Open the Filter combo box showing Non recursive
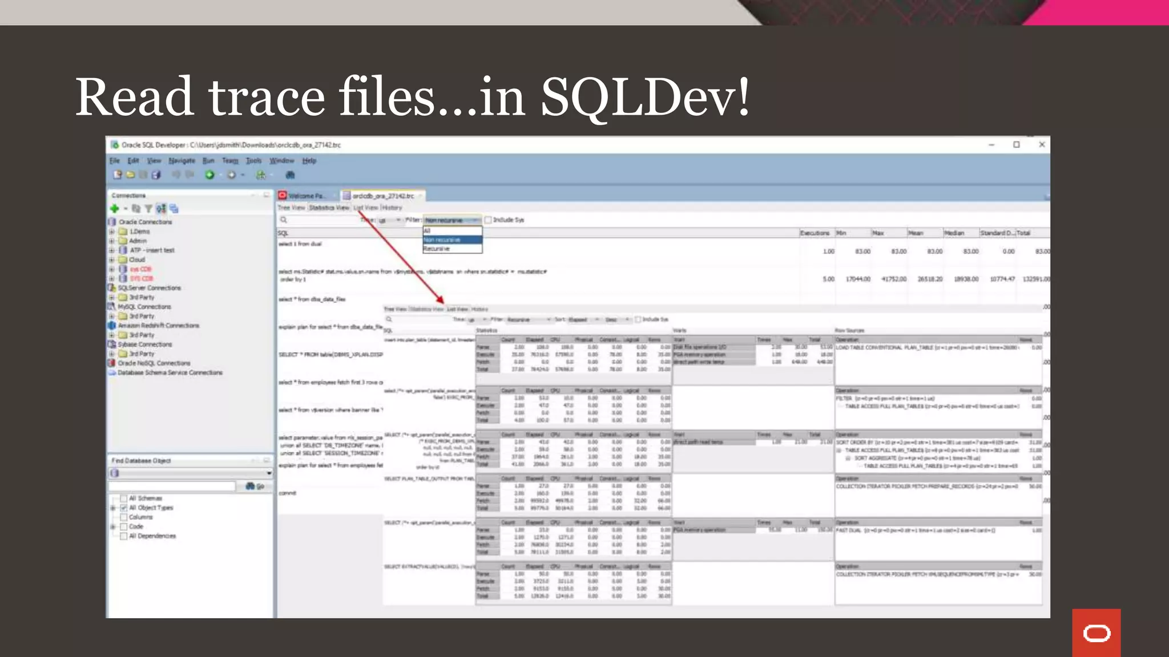Viewport: 1169px width, 657px height. (452, 220)
